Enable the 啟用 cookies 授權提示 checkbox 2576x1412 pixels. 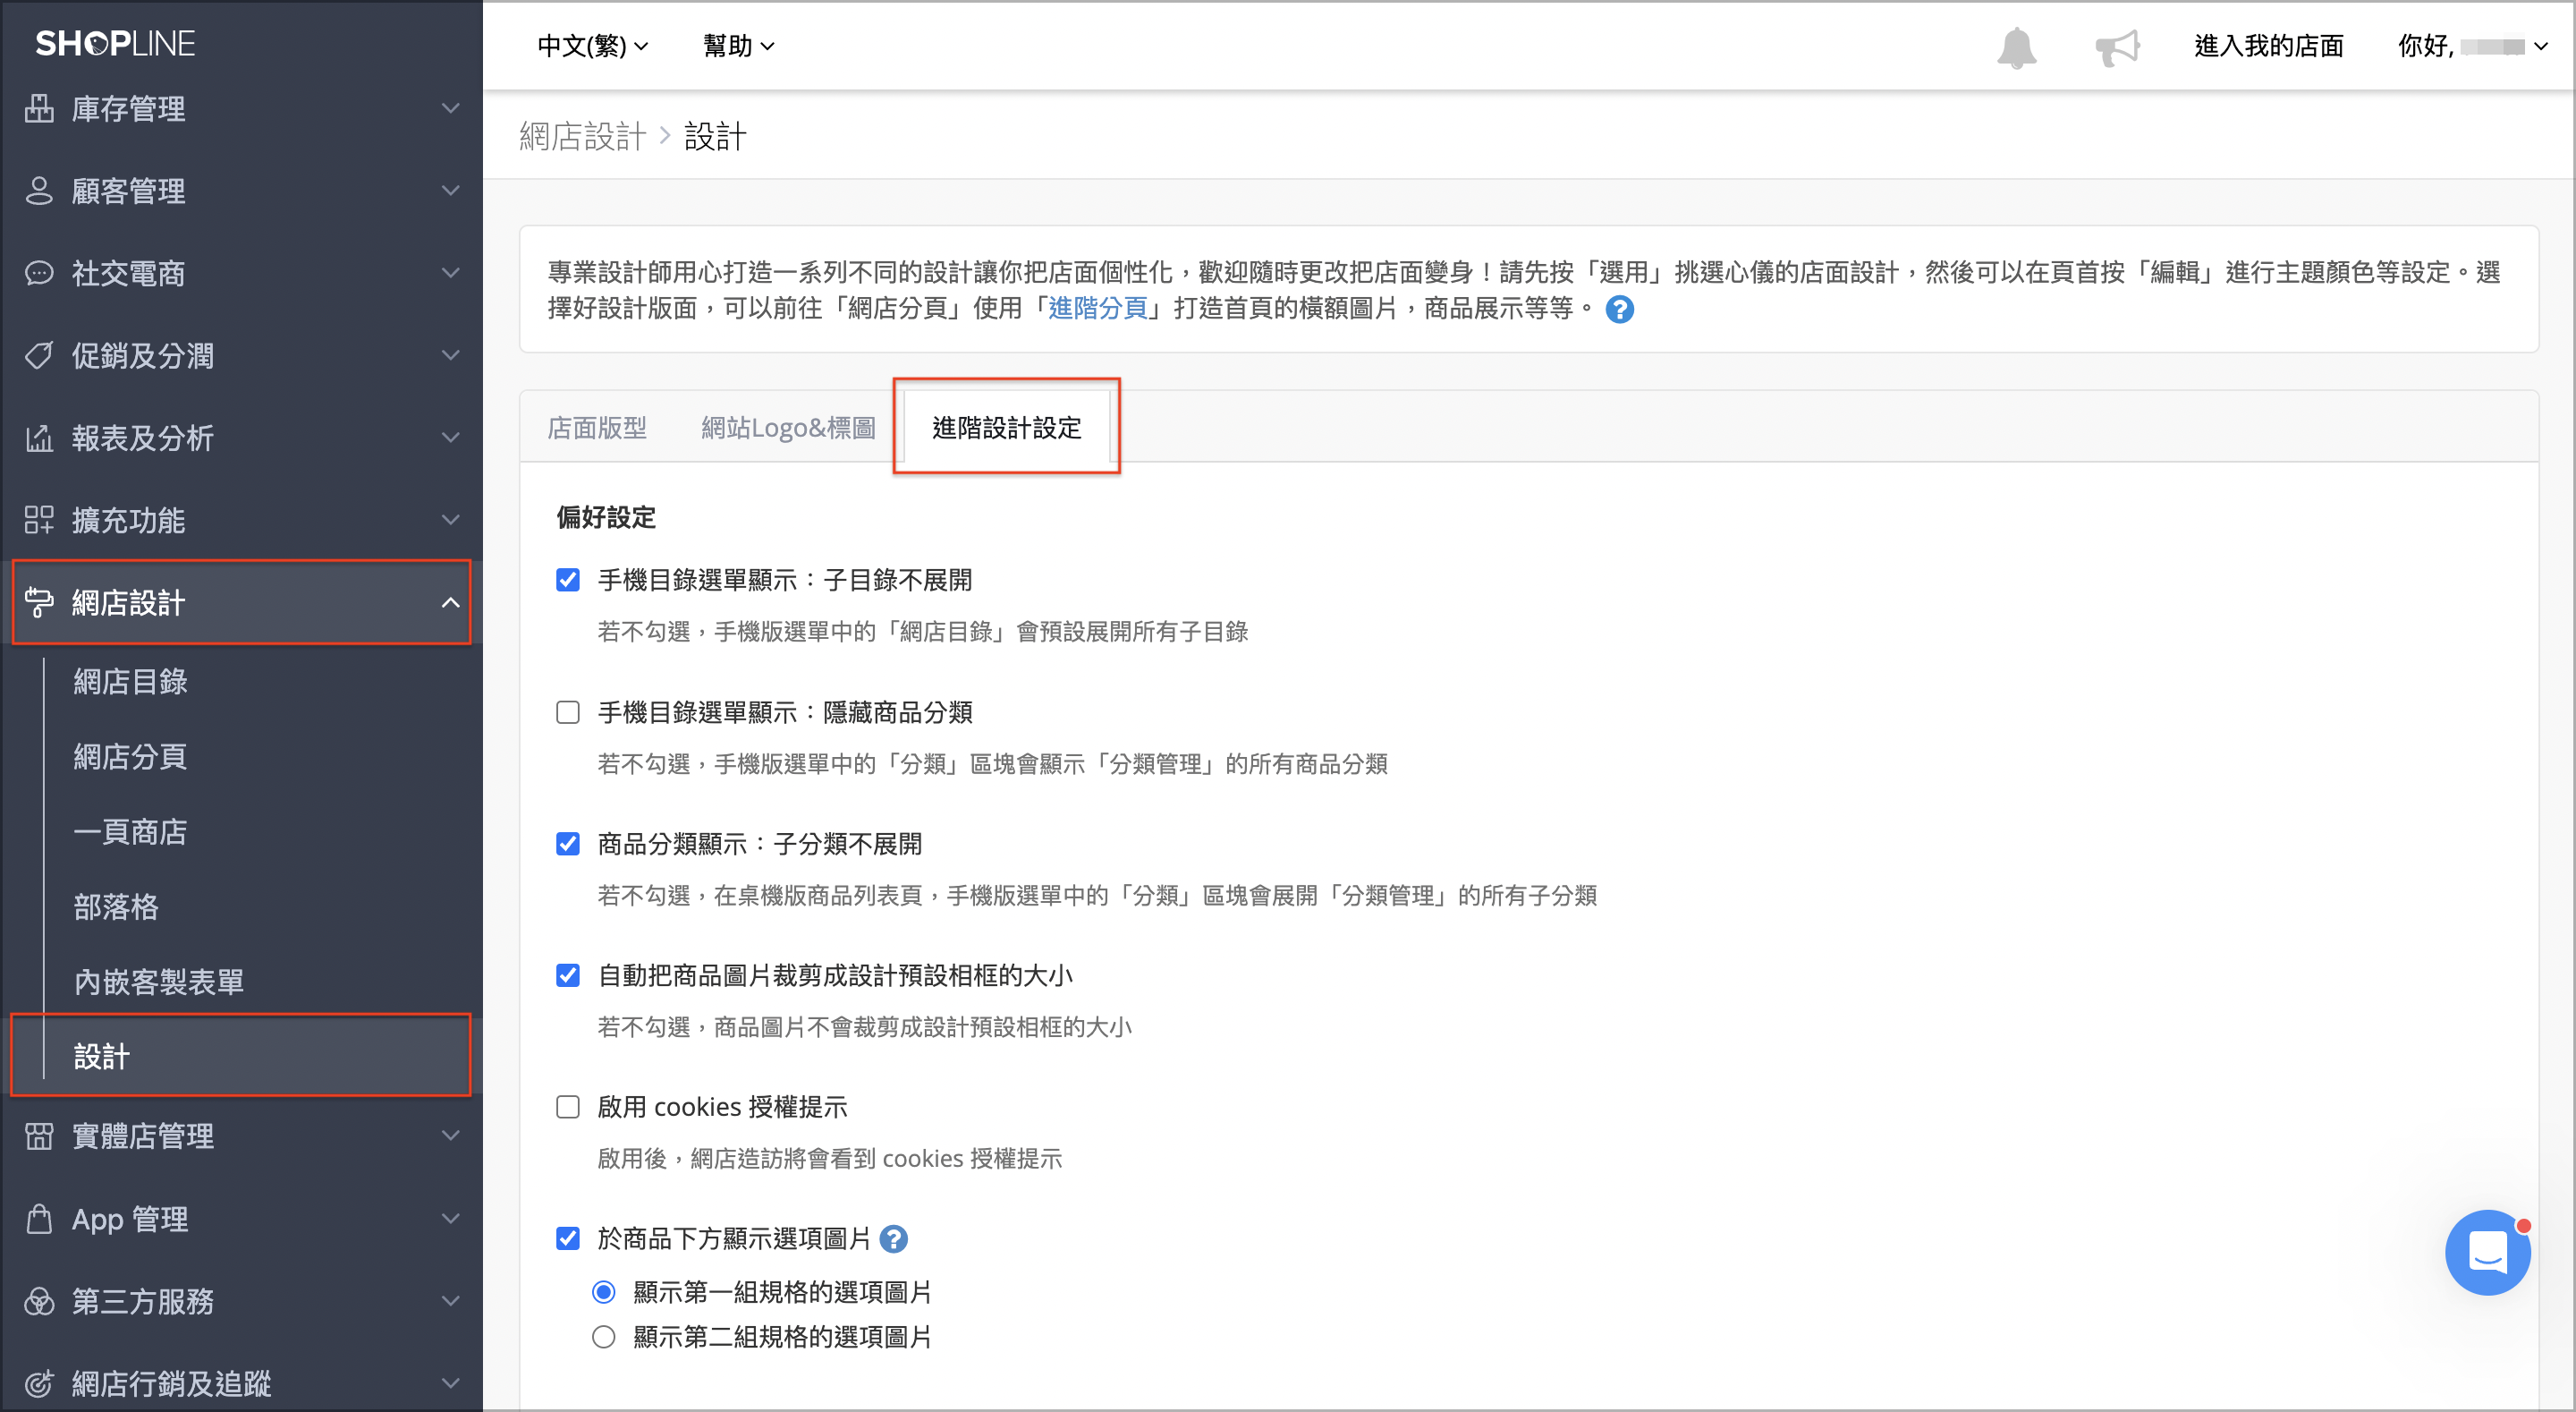click(x=568, y=1107)
